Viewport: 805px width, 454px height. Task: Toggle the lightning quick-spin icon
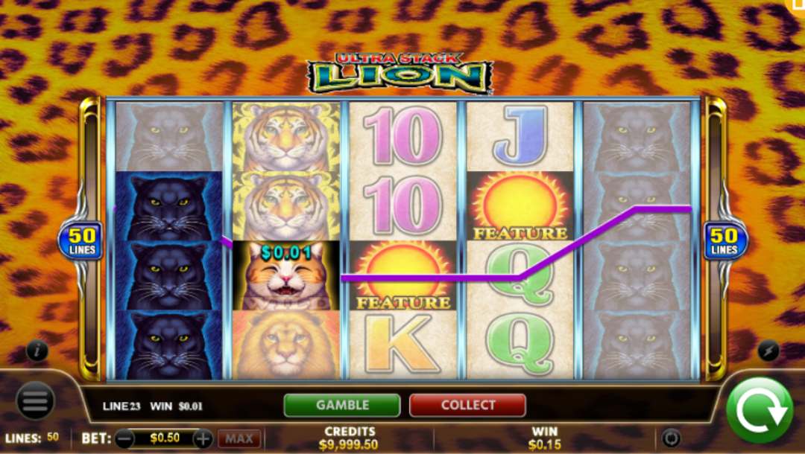coord(768,351)
